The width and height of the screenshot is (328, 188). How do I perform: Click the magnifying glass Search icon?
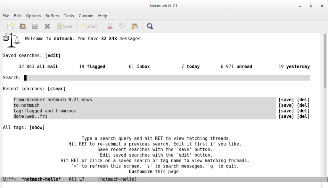tap(150, 26)
